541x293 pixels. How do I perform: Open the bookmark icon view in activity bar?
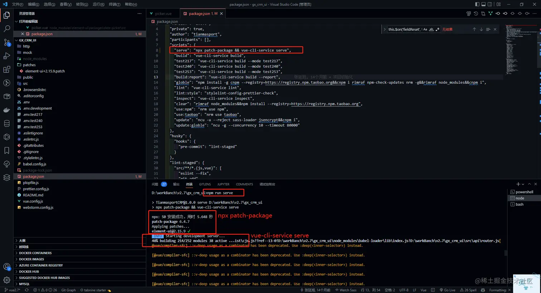(x=6, y=150)
